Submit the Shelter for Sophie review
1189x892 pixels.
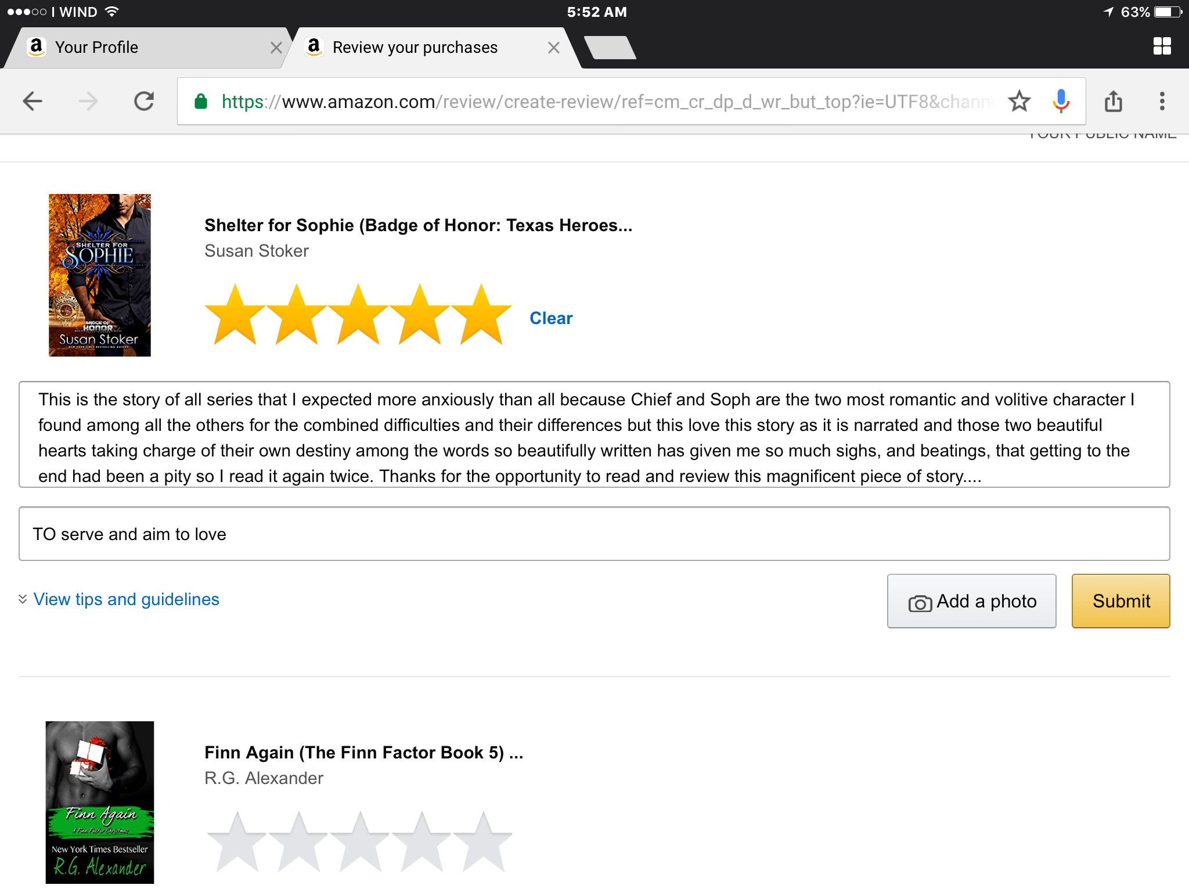pos(1120,601)
